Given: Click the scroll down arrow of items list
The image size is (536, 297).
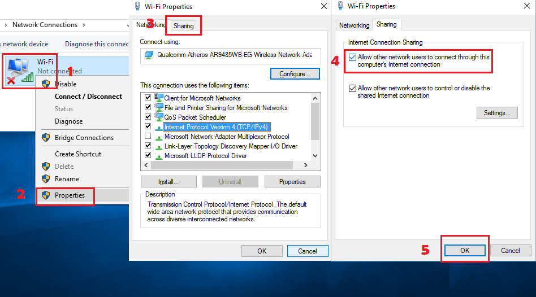Looking at the screenshot, I should pos(315,156).
